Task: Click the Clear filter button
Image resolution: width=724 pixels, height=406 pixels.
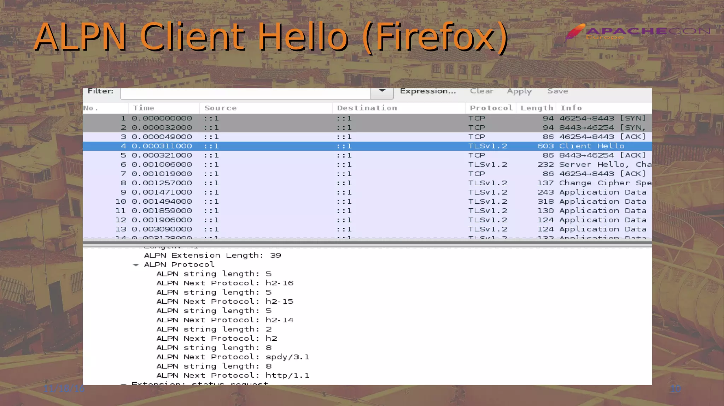Action: 481,91
